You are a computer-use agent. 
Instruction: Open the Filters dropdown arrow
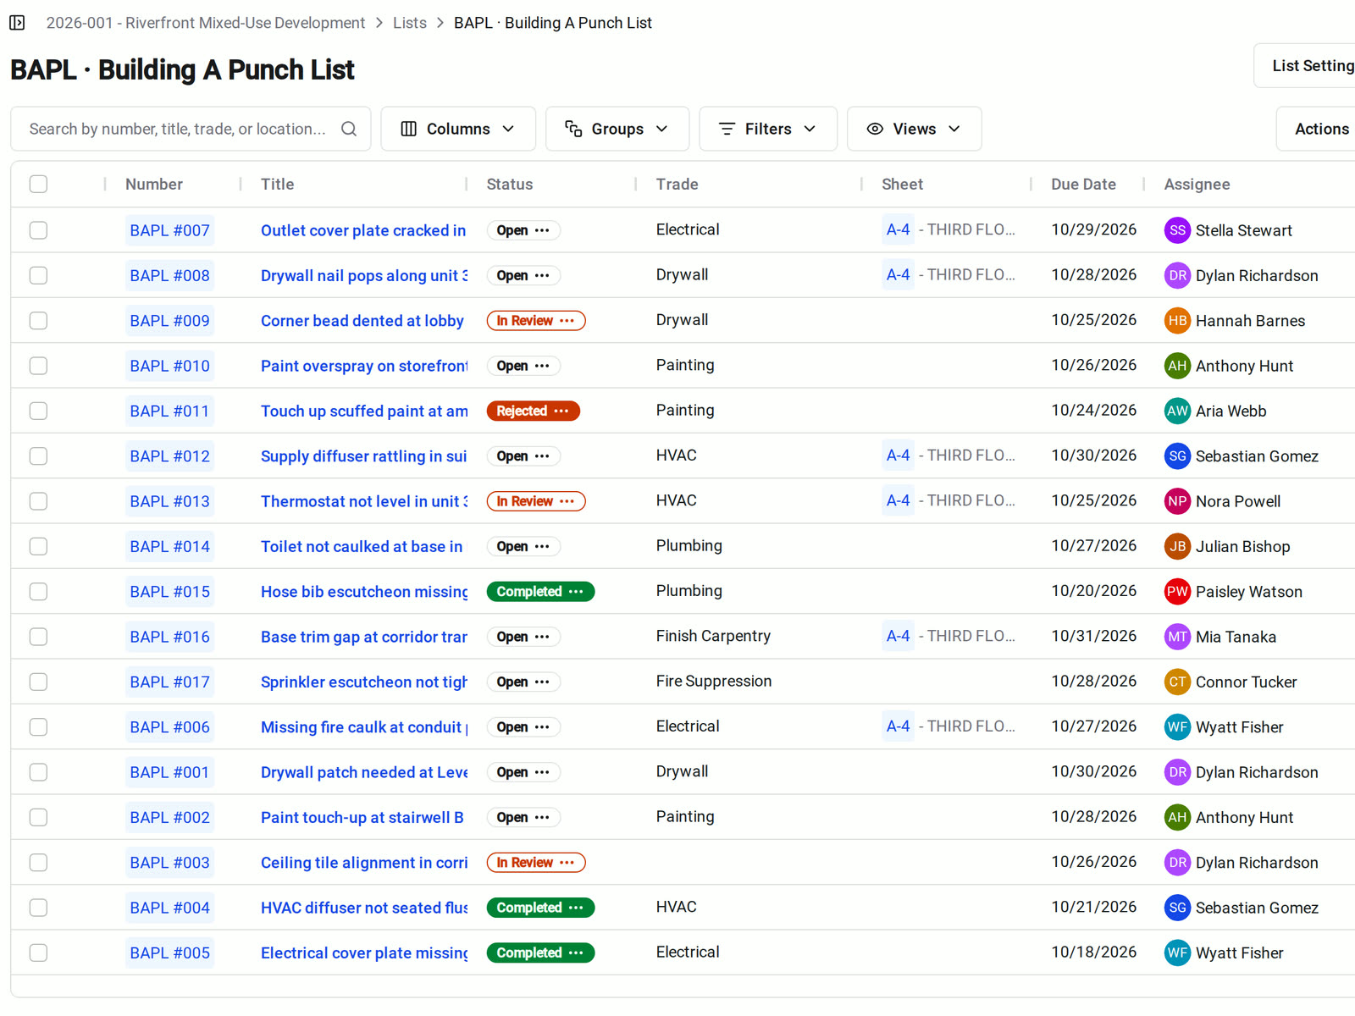[x=810, y=129]
